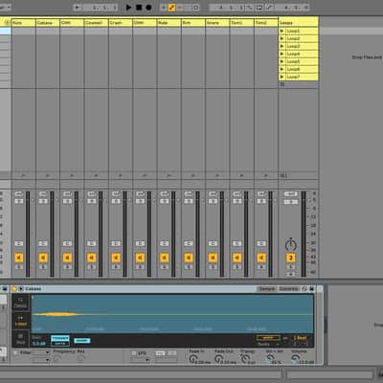Select the Ride track header

tap(169, 23)
